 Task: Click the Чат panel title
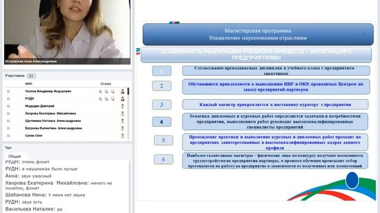coord(8,147)
